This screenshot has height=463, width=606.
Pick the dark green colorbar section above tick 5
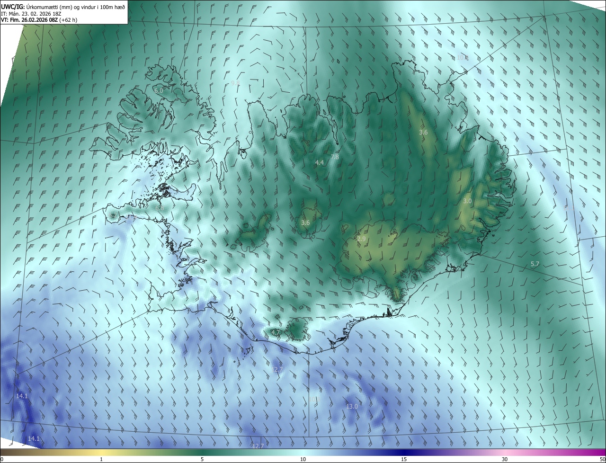coord(202,452)
